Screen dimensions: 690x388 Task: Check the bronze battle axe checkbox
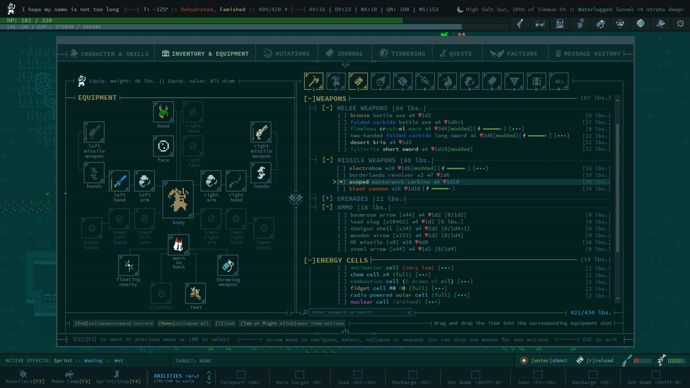(342, 114)
